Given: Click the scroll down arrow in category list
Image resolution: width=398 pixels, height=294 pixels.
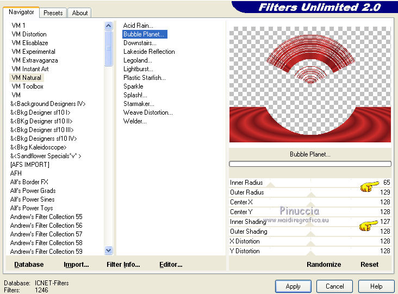Looking at the screenshot, I should 108,251.
